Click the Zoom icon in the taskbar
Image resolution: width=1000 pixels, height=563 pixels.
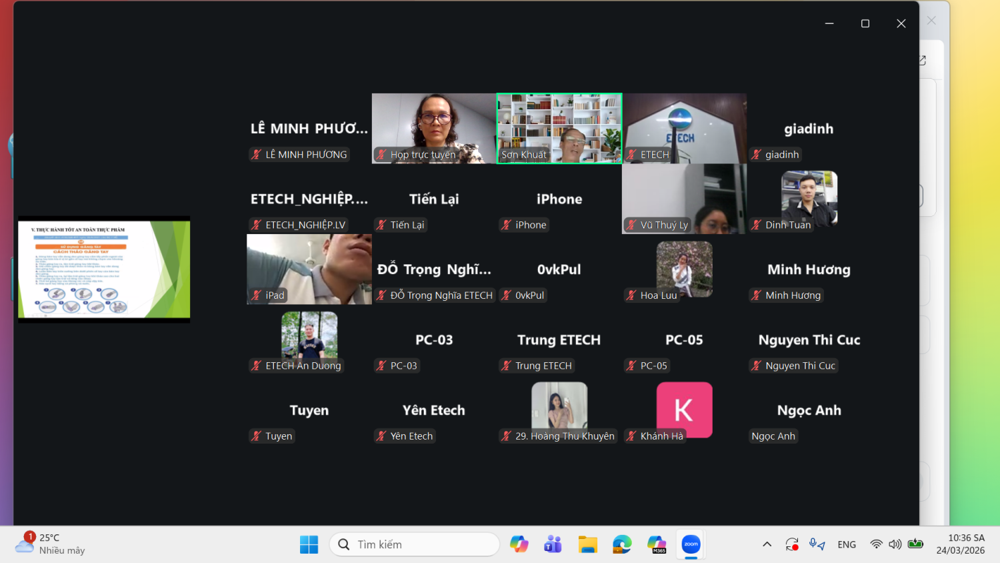[691, 545]
